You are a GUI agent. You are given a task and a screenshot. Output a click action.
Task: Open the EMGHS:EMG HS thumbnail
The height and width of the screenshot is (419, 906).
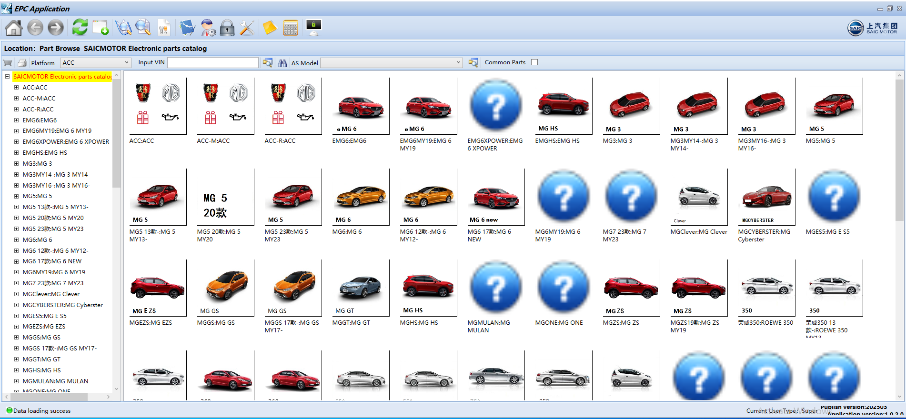(x=564, y=106)
